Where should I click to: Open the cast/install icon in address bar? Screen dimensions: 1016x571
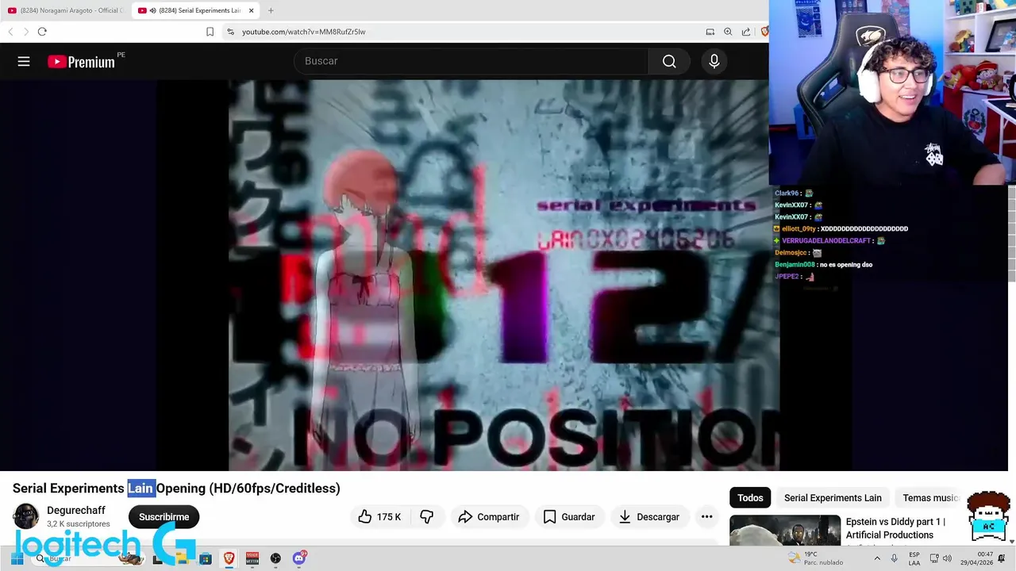pos(710,32)
